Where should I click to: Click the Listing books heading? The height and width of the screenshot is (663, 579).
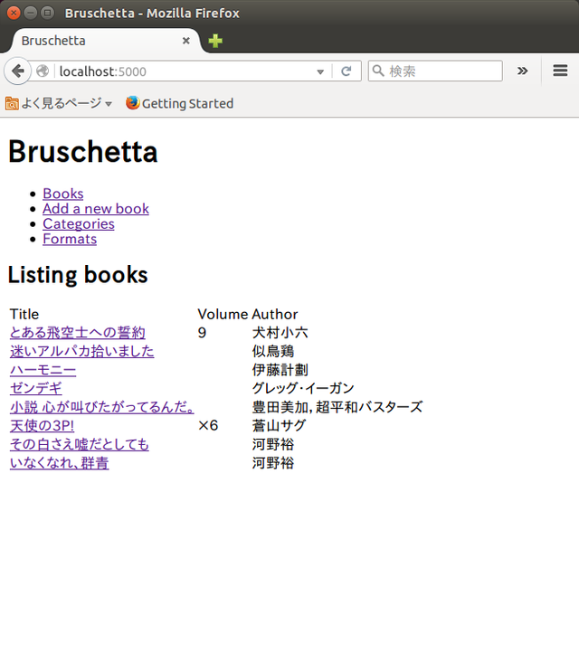coord(78,275)
